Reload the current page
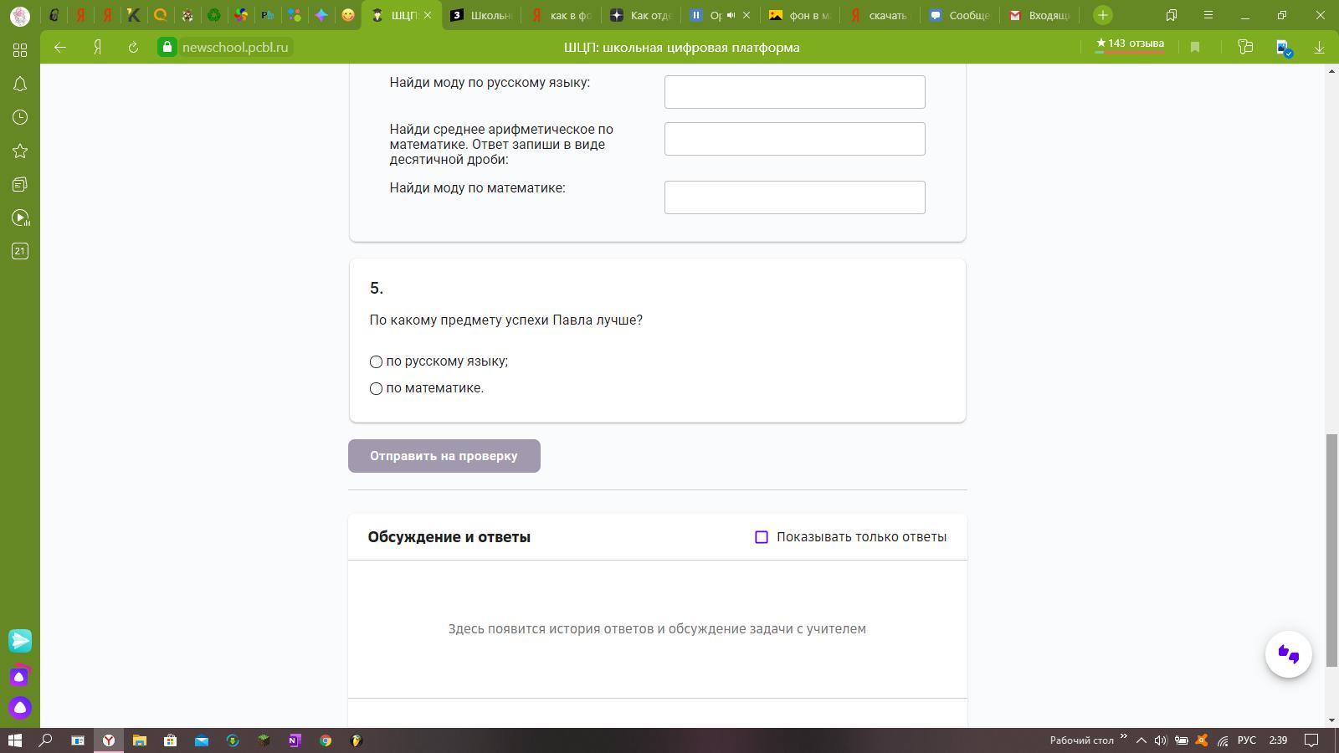This screenshot has width=1339, height=753. pos(133,48)
